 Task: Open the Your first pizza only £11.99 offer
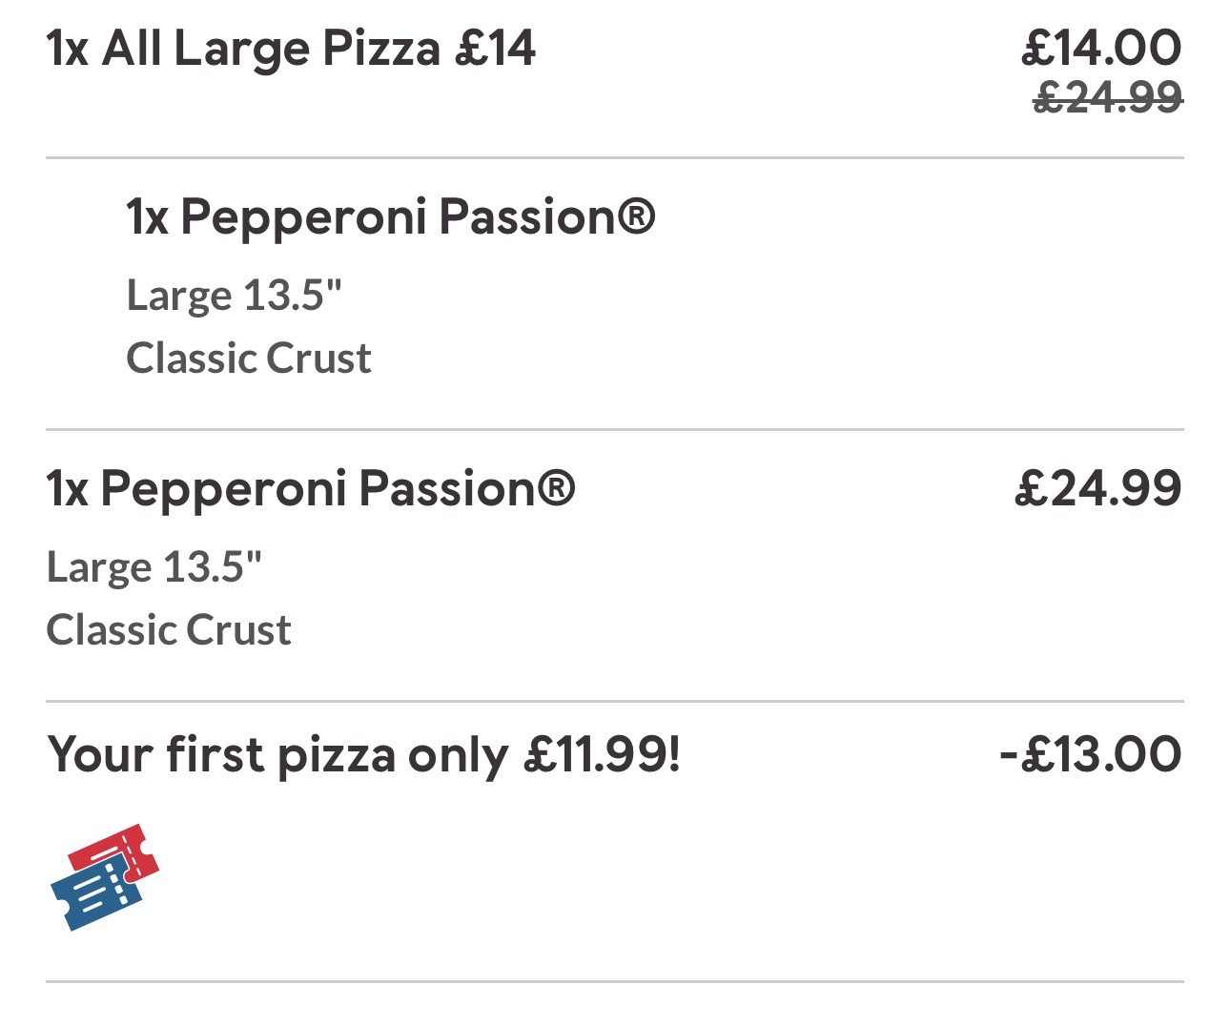pyautogui.click(x=364, y=755)
